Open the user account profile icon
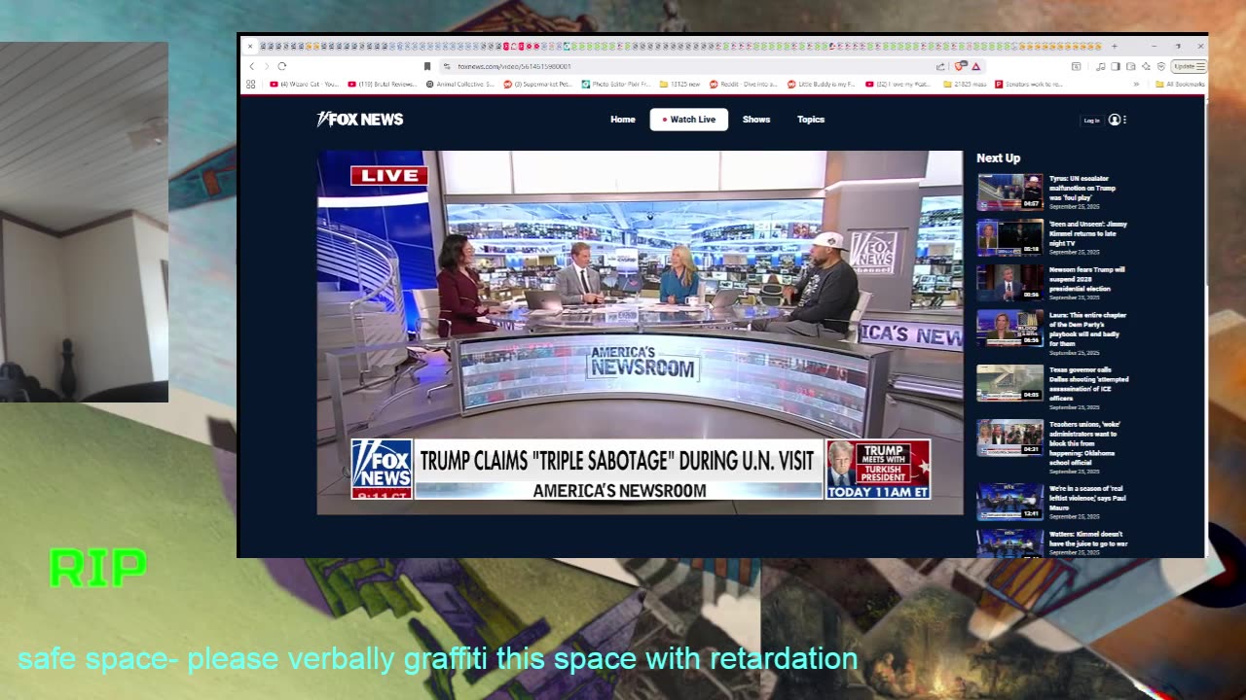Screen dimensions: 1246x700 (x=1115, y=120)
